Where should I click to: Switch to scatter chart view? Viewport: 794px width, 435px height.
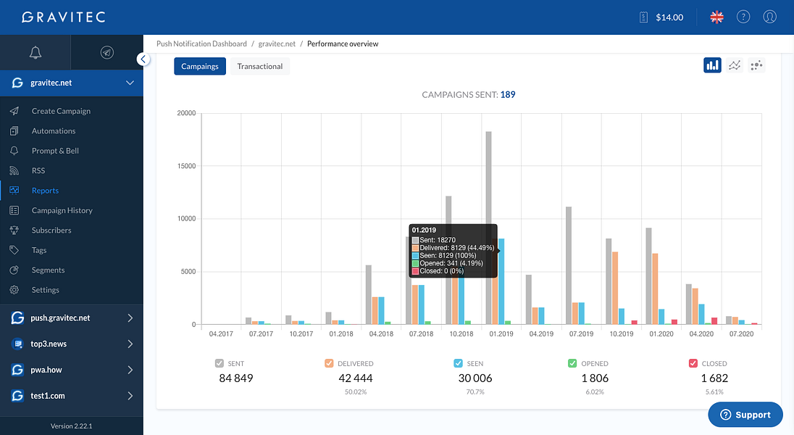[x=756, y=65]
